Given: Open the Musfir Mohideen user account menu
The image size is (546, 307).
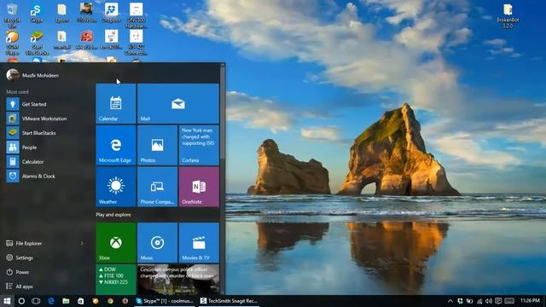Looking at the screenshot, I should pyautogui.click(x=32, y=75).
